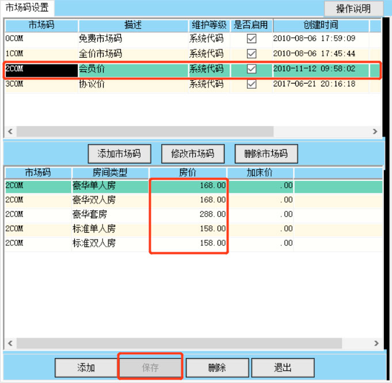Click 168.00 price for 豪华双人房
Screen dimensions: 392x383
coord(213,200)
